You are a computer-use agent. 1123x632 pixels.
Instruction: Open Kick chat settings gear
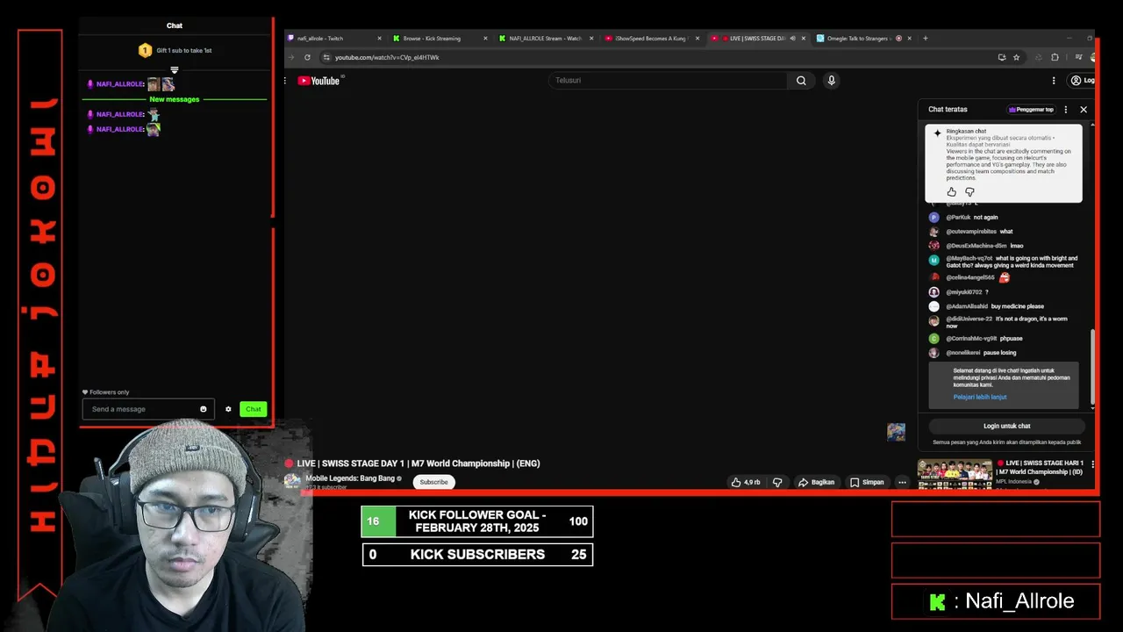228,409
